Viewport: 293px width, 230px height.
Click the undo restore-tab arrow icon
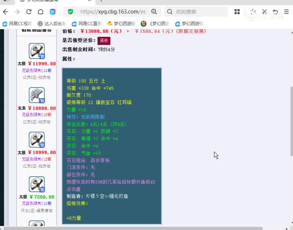point(275,12)
